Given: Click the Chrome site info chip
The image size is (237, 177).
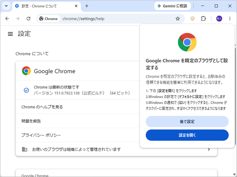Looking at the screenshot, I should click(x=49, y=19).
